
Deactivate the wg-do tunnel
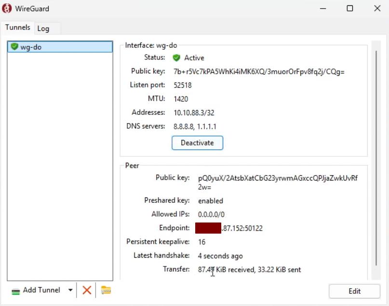click(x=197, y=143)
